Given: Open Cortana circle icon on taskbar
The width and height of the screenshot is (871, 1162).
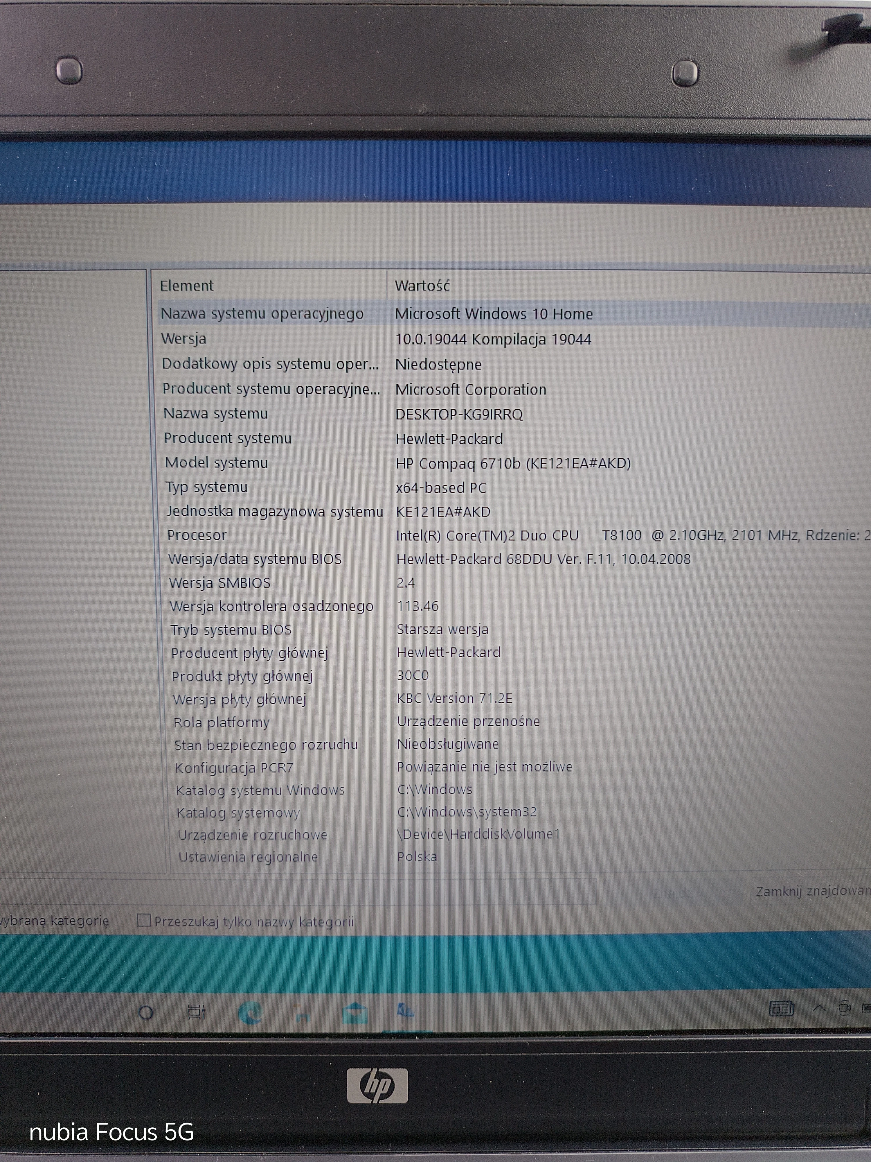Looking at the screenshot, I should pos(146,1012).
